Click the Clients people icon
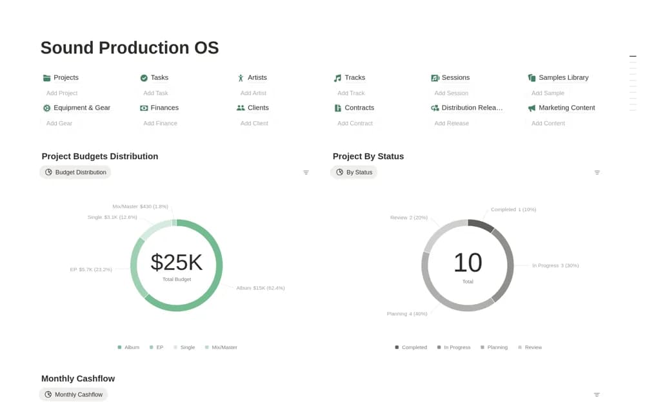 (241, 108)
